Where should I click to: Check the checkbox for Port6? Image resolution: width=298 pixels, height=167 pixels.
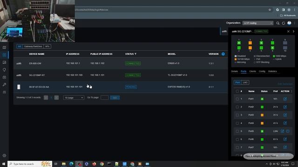click(237, 139)
